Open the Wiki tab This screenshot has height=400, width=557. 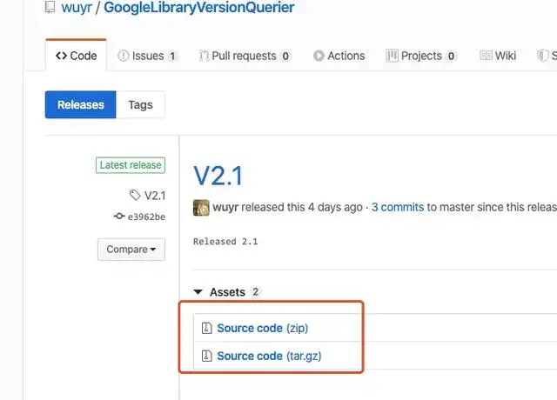point(498,56)
